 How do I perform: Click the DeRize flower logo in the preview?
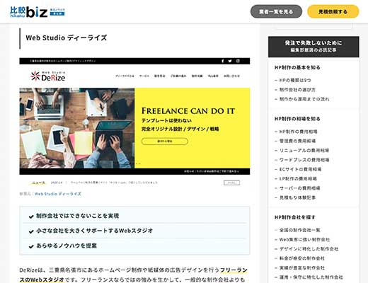click(48, 76)
